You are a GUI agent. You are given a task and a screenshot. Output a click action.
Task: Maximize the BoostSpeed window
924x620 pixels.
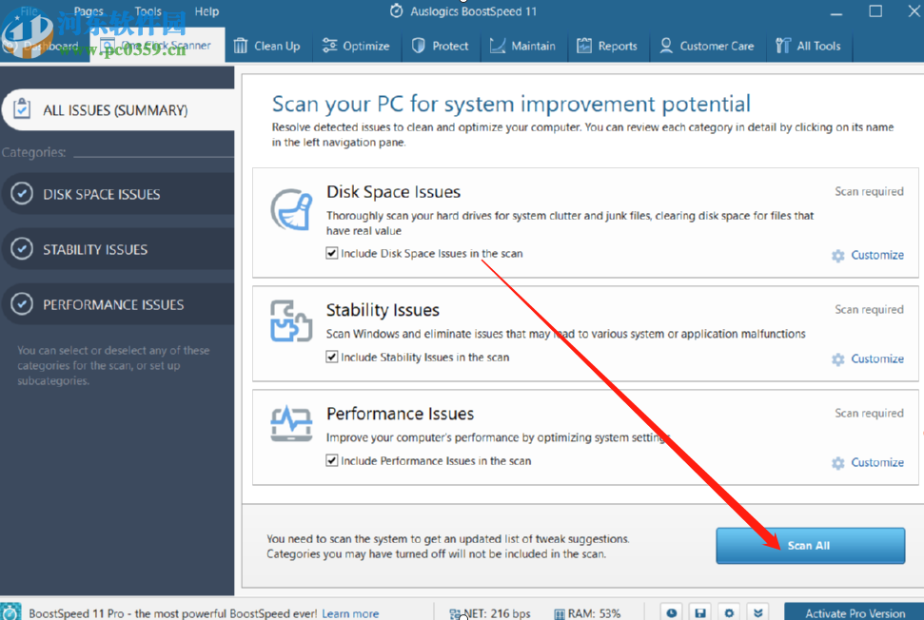(x=875, y=11)
